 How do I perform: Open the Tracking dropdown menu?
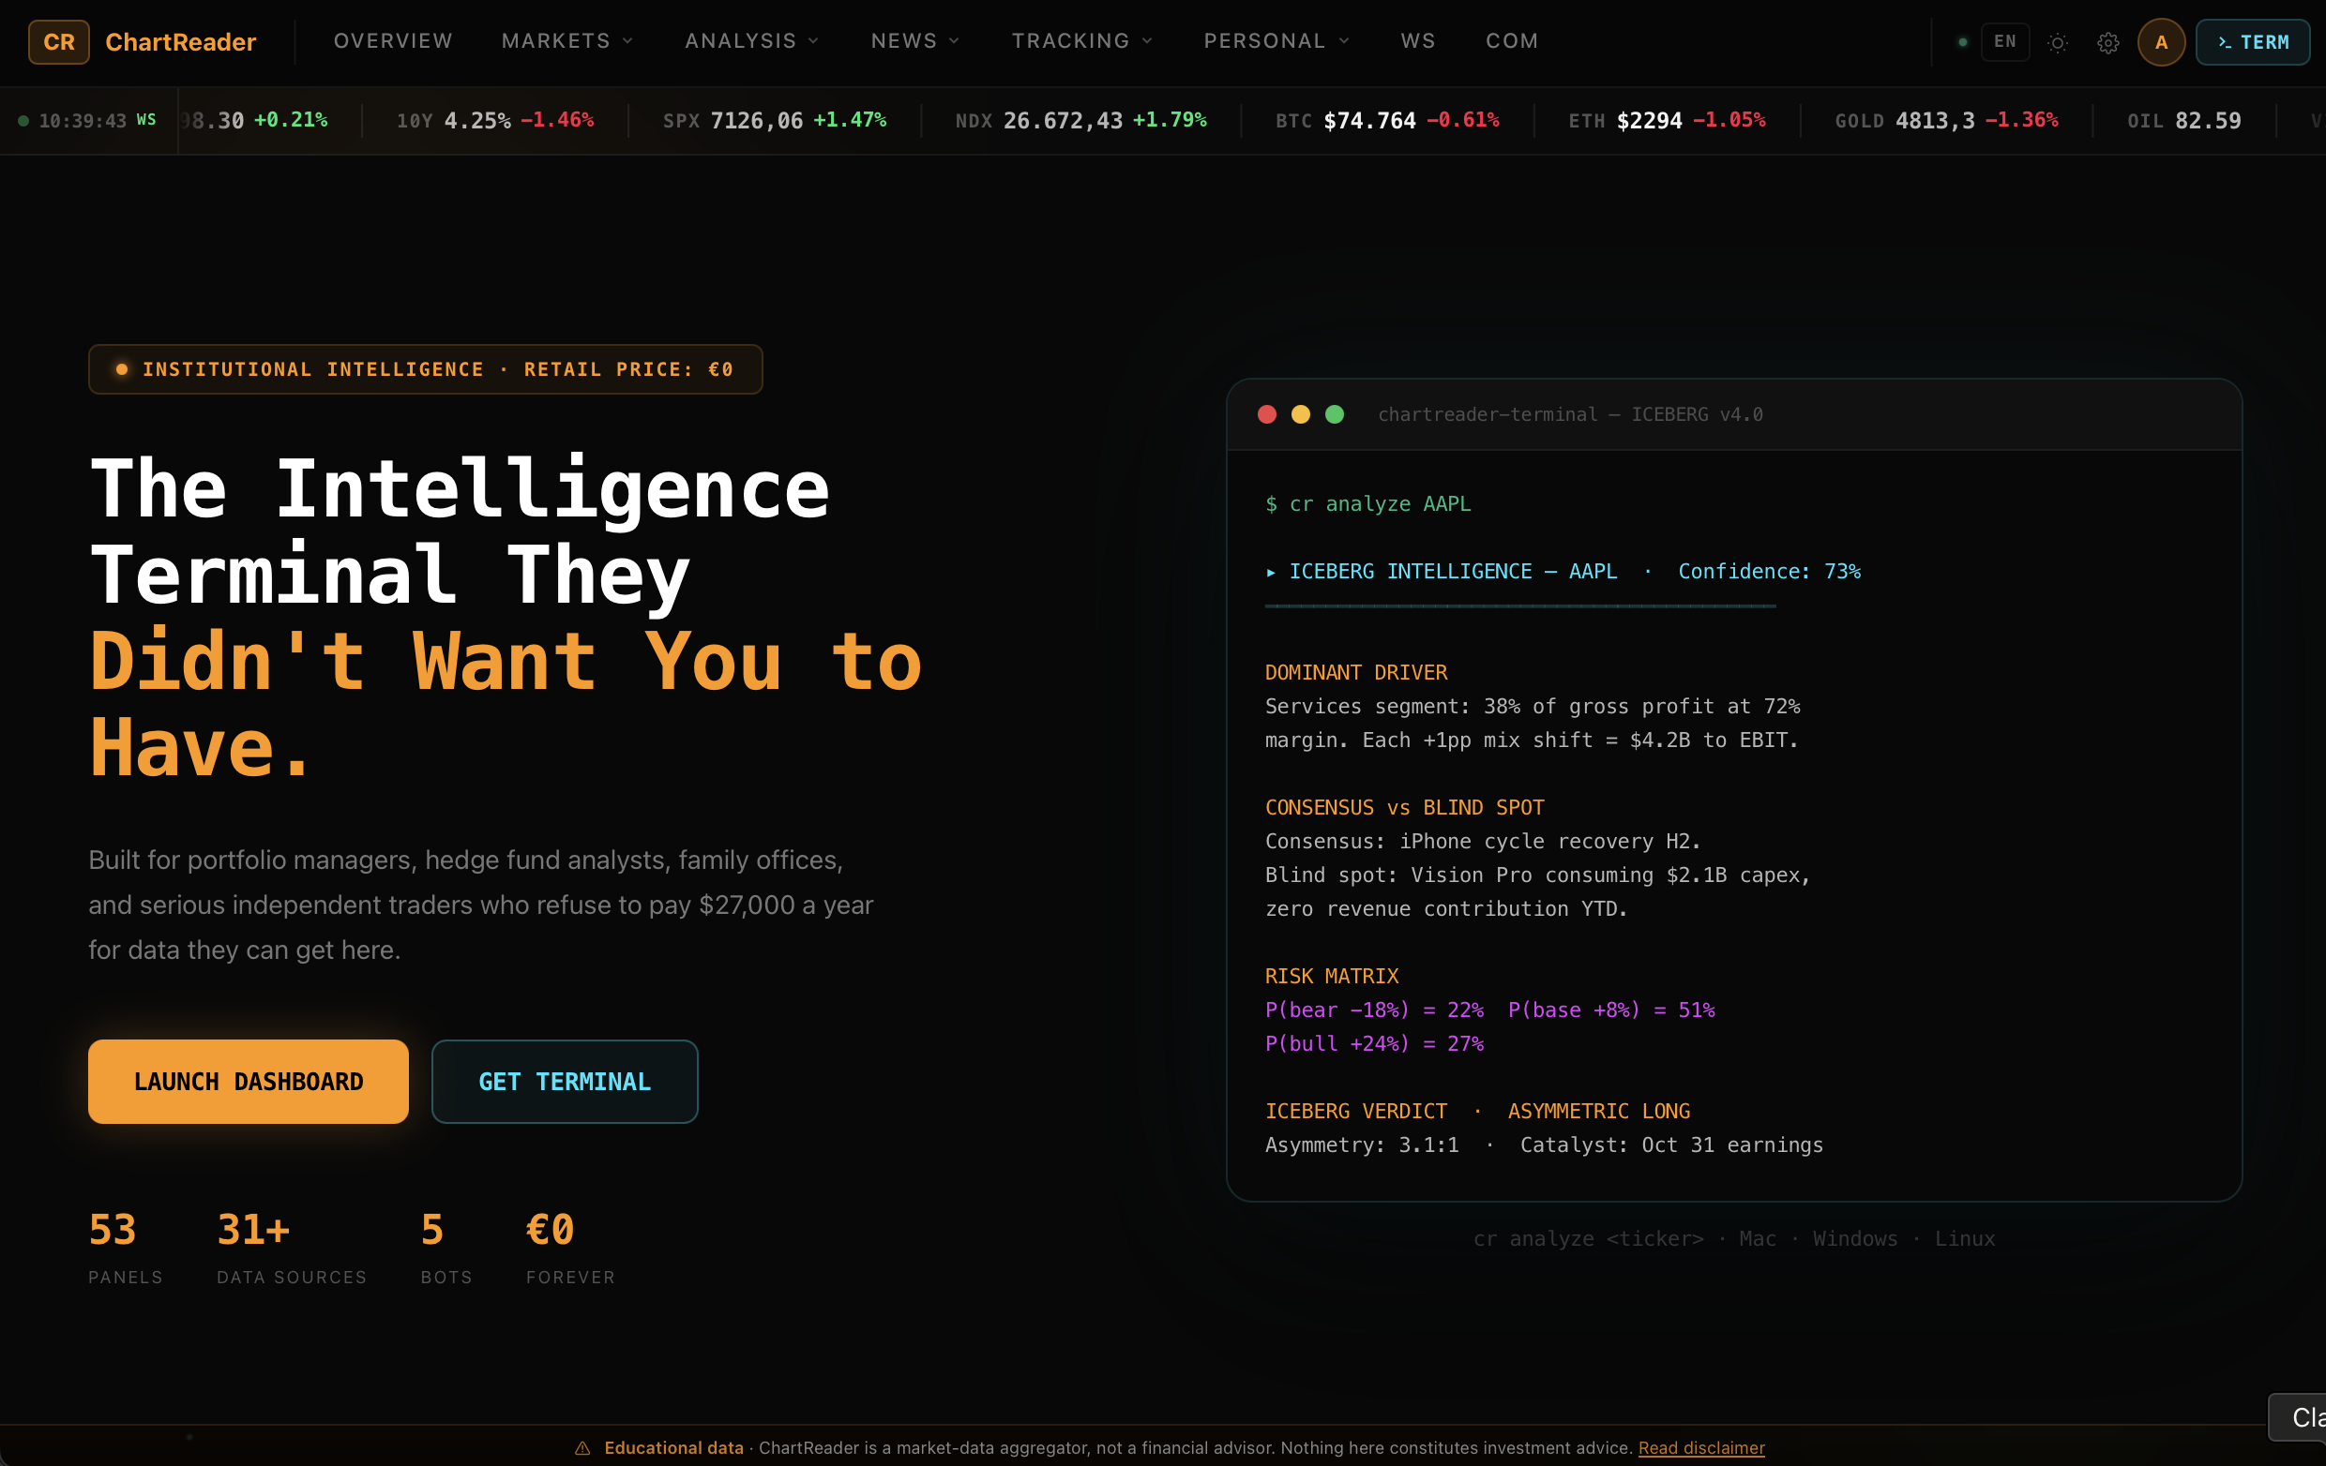click(x=1081, y=40)
